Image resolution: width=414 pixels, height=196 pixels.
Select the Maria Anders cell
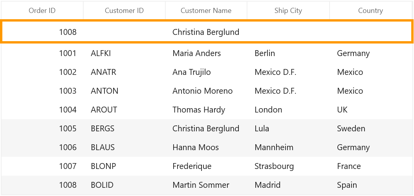[206, 53]
